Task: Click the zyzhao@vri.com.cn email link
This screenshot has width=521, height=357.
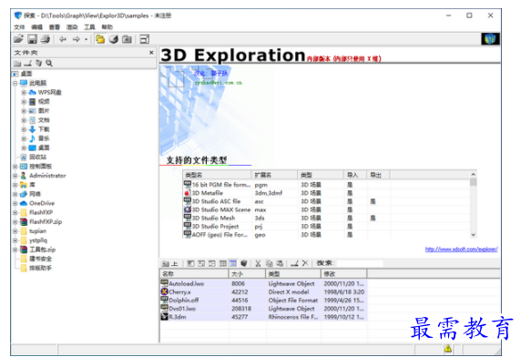Action: pyautogui.click(x=219, y=83)
